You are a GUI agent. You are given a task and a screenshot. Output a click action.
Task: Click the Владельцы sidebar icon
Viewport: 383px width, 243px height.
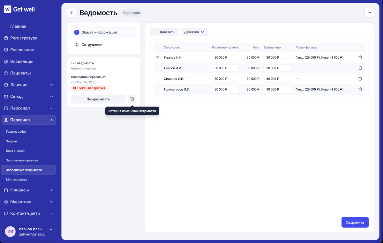(6, 62)
